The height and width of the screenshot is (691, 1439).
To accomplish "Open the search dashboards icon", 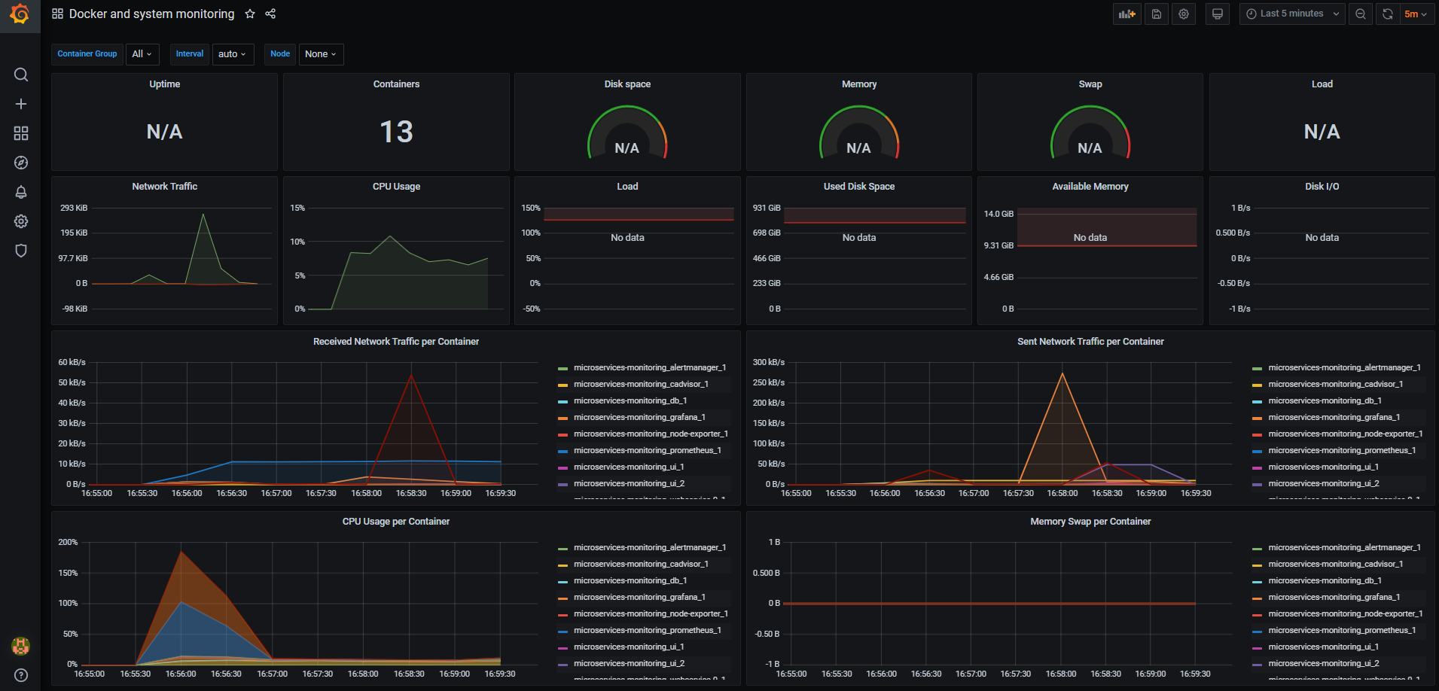I will (21, 75).
